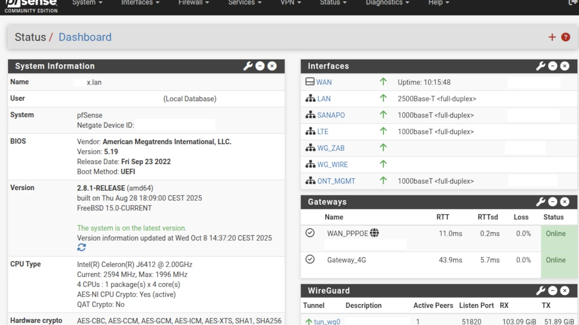
Task: Click the tun_wg0 tunnel link
Action: point(327,322)
